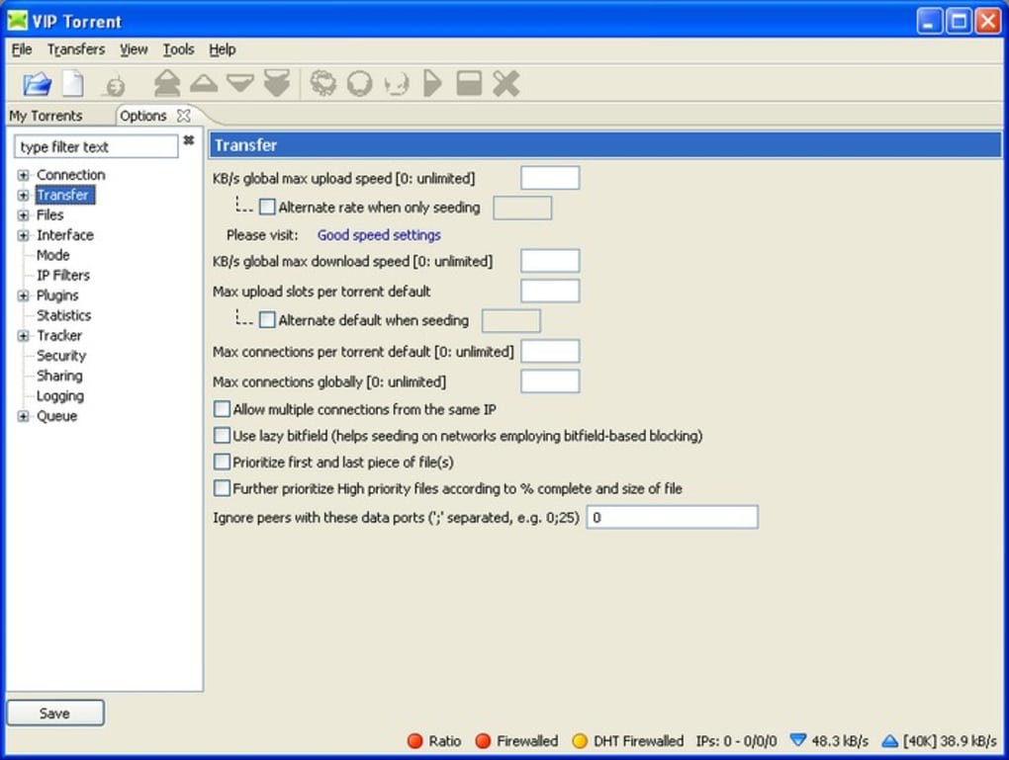Check Prioritize first and last piece of file(s)

(x=223, y=462)
